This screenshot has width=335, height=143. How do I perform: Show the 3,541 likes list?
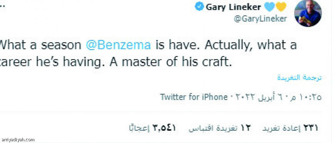tap(152, 128)
